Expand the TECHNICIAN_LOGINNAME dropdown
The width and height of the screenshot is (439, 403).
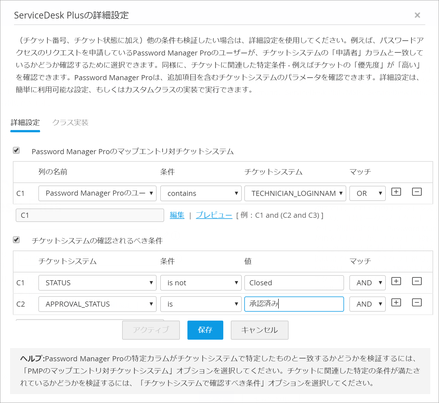295,193
